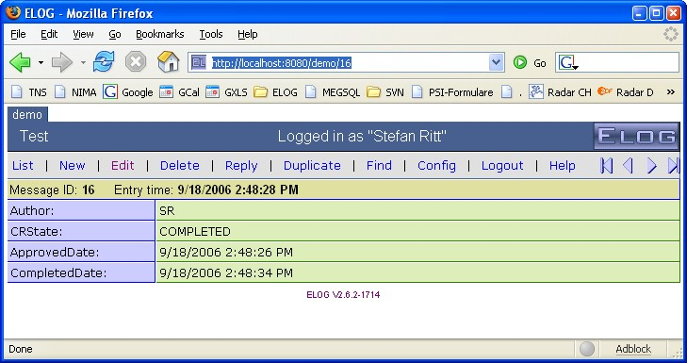Open the Back button history dropdown arrow

point(41,62)
